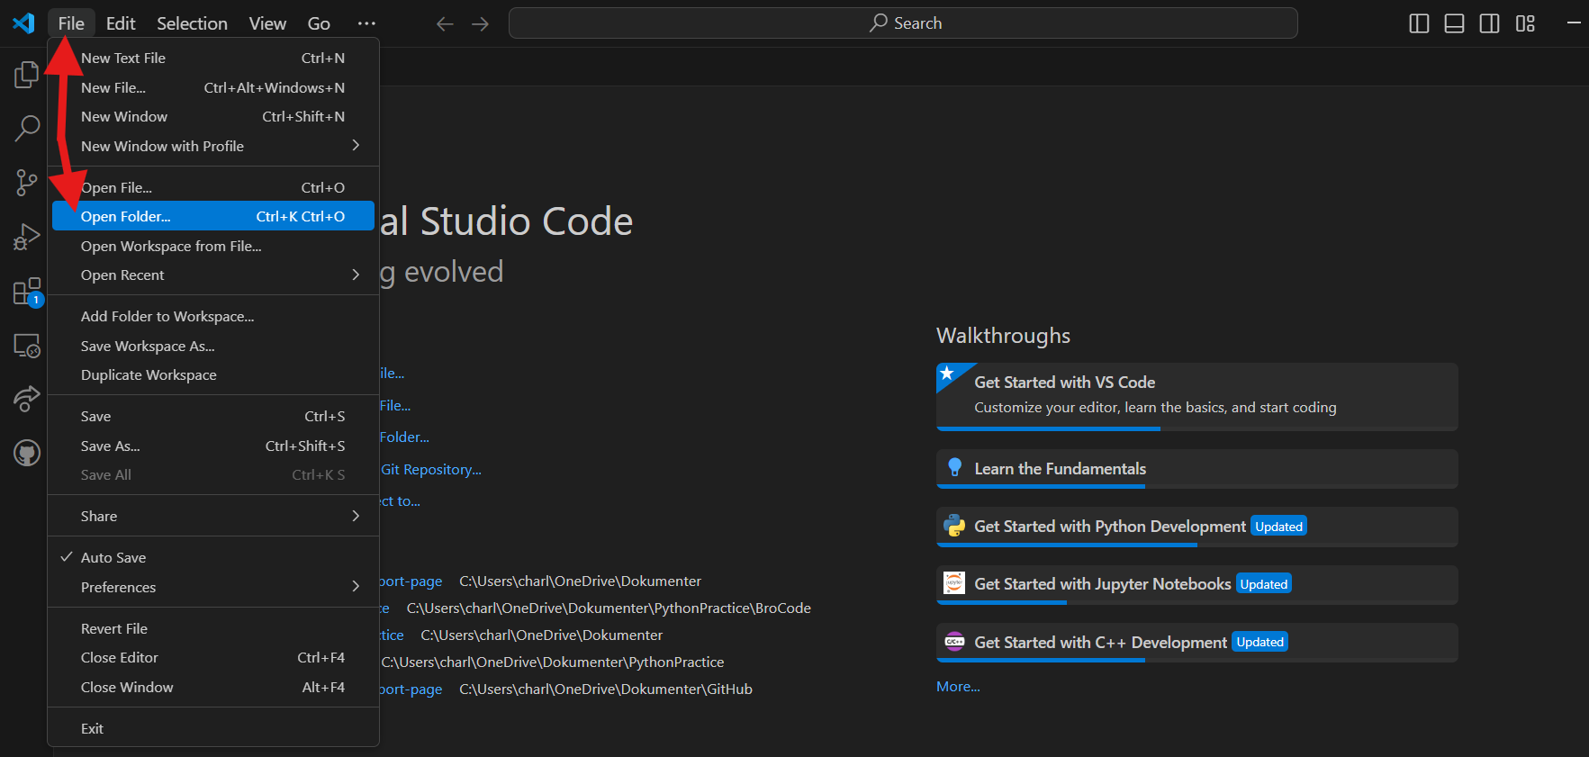Expand the Open Recent submenu
This screenshot has width=1589, height=757.
(x=213, y=275)
